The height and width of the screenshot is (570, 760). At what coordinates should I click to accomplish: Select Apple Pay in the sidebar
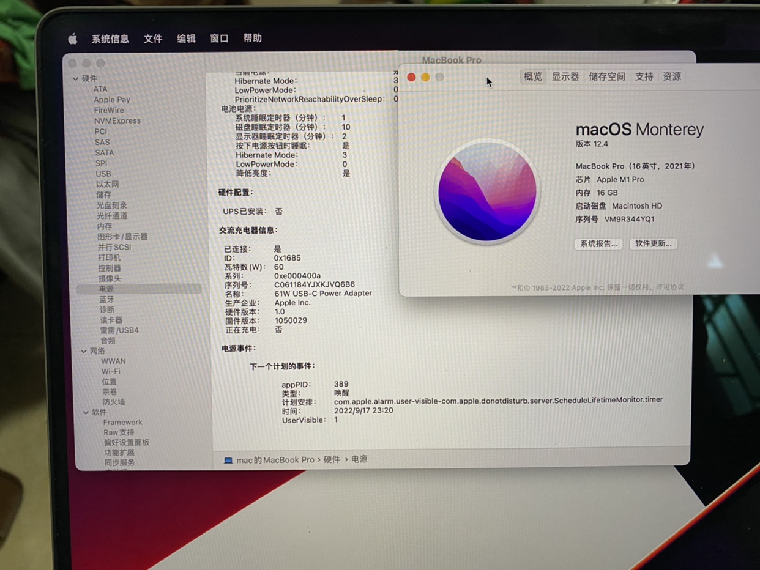112,100
